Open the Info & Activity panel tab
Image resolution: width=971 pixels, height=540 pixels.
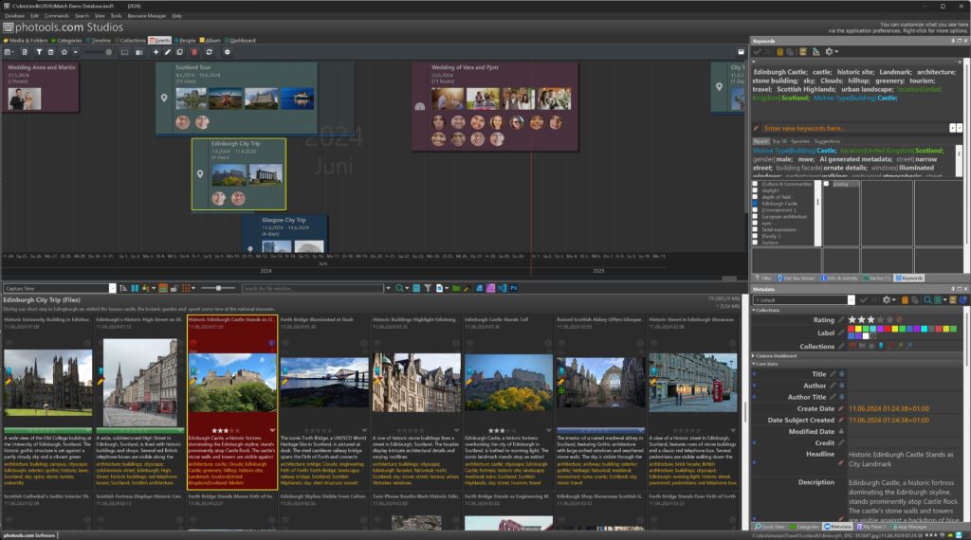[x=839, y=279]
